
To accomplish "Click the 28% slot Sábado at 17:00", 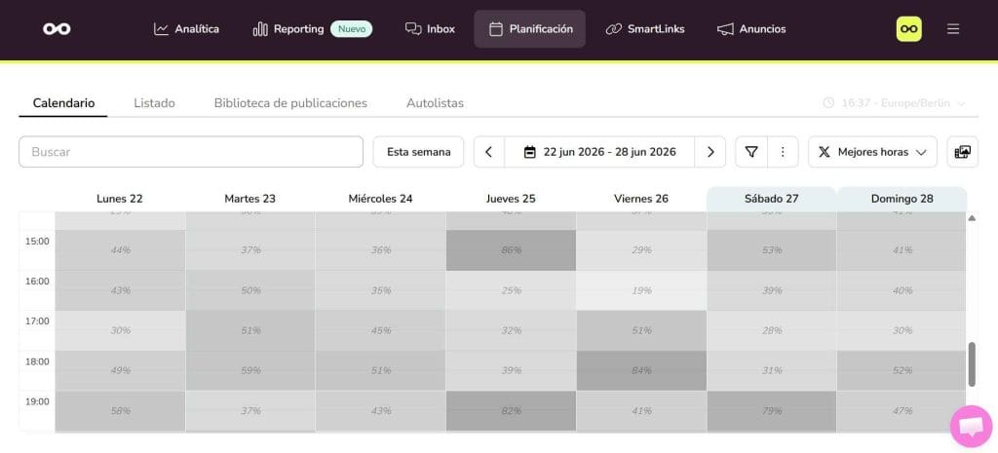I will (772, 330).
